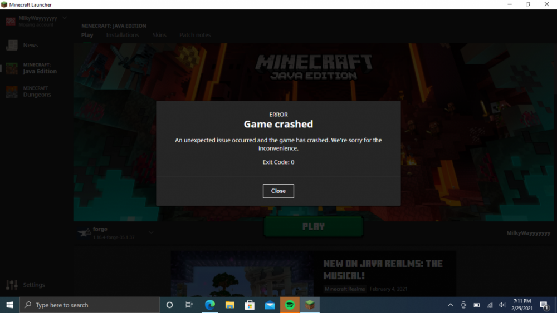Open Java Realms news article thumbnail

[x=242, y=274]
